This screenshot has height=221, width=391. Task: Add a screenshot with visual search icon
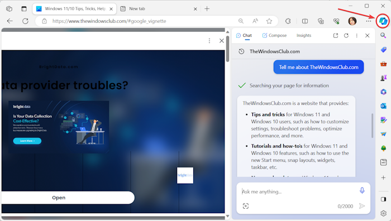[x=246, y=206]
